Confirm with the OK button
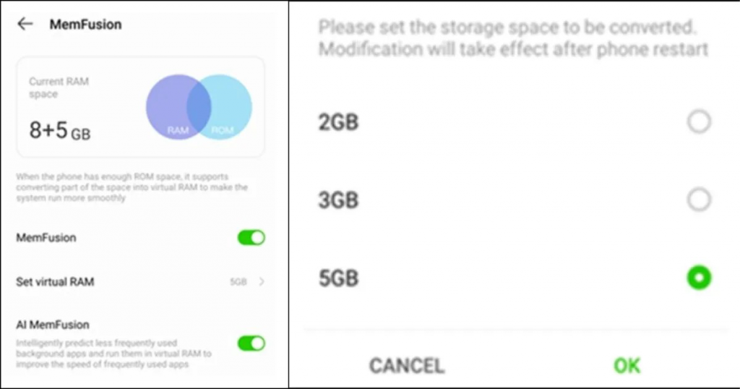Screen dimensions: 740x389 [627, 365]
